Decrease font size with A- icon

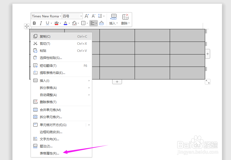pos(93,16)
